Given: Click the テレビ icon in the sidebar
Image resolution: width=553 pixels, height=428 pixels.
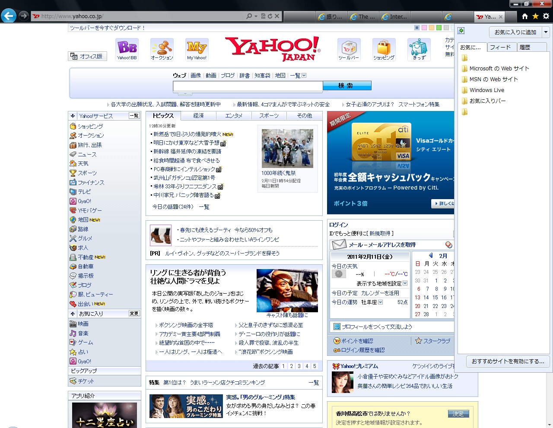Looking at the screenshot, I should tap(73, 192).
